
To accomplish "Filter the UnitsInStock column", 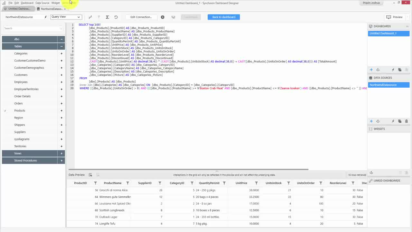I will [x=288, y=183].
